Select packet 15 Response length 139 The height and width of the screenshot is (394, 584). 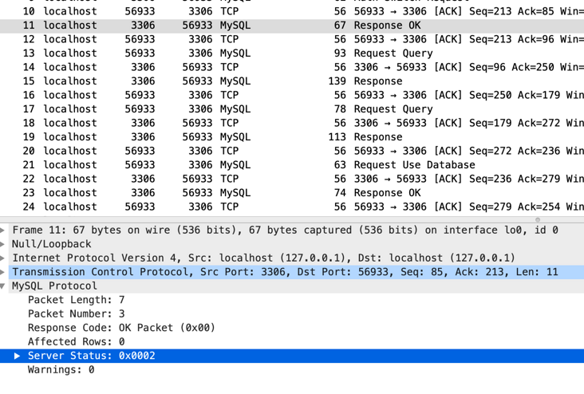pyautogui.click(x=292, y=81)
